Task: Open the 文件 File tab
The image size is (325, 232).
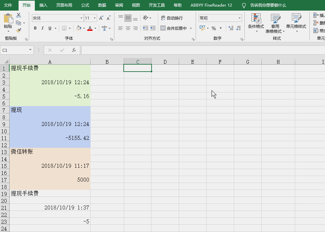Action: coord(8,5)
